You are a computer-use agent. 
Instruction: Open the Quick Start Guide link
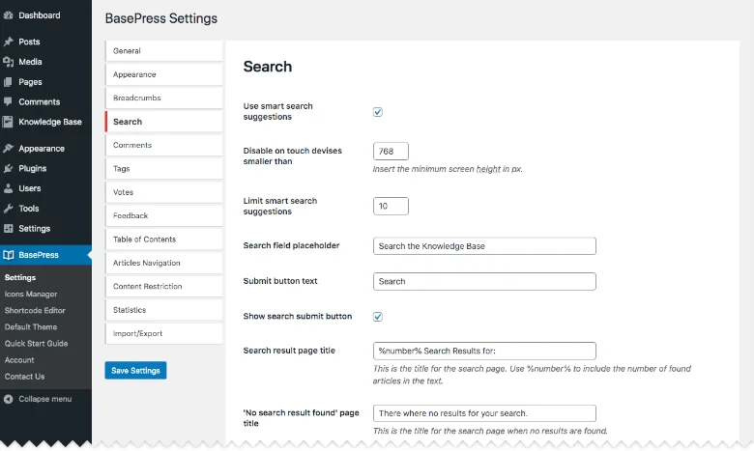pos(36,344)
